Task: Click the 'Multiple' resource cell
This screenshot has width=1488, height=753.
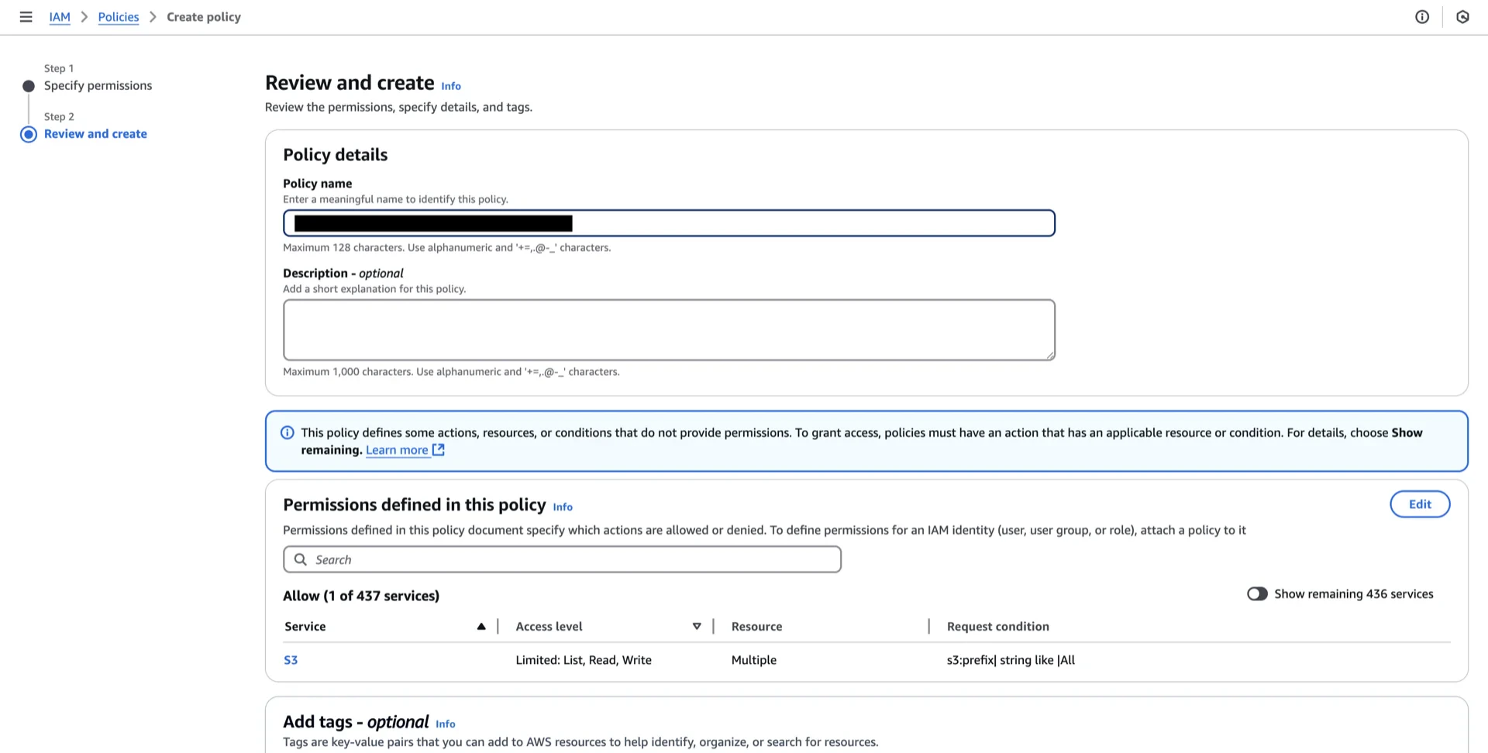Action: click(753, 660)
